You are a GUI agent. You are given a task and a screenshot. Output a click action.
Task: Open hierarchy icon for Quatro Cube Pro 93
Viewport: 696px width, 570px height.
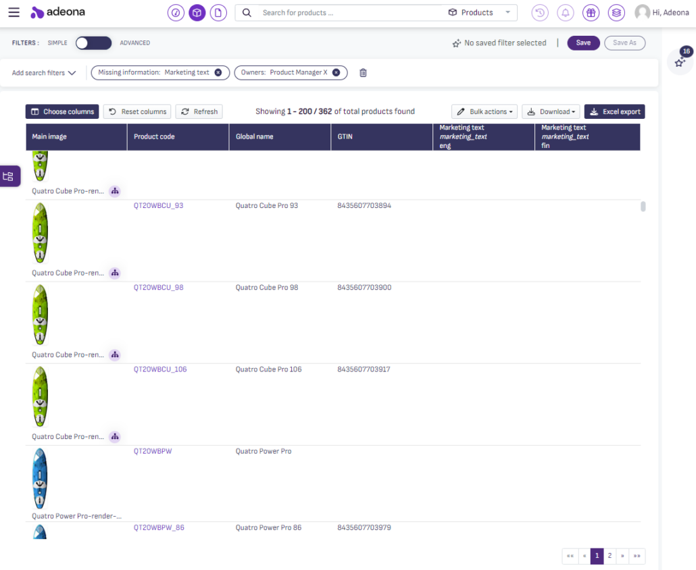coord(115,273)
